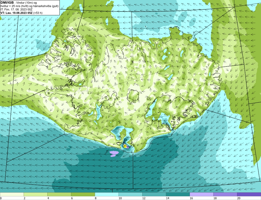Click the dark purple above-20 m/s legend swatch

coord(249,195)
